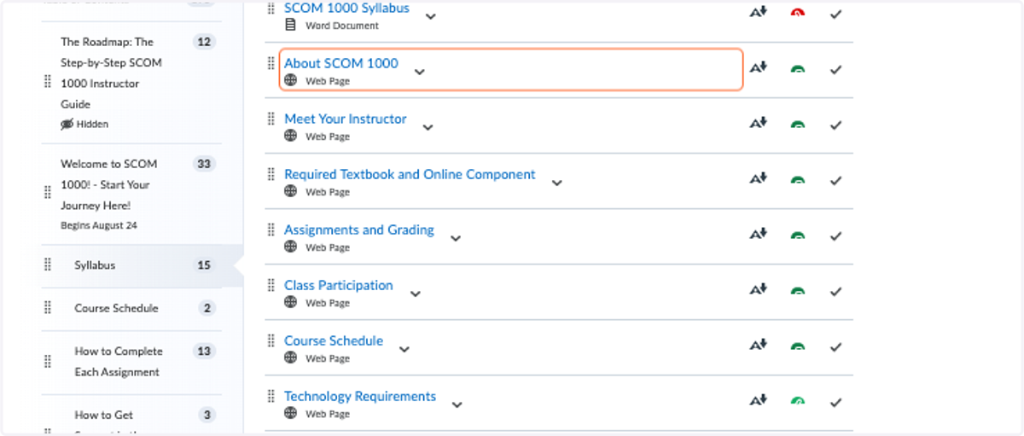Screen dimensions: 1024x436
Task: Click red accessibility gauge for SCOM 1000 Syllabus
Action: point(798,14)
